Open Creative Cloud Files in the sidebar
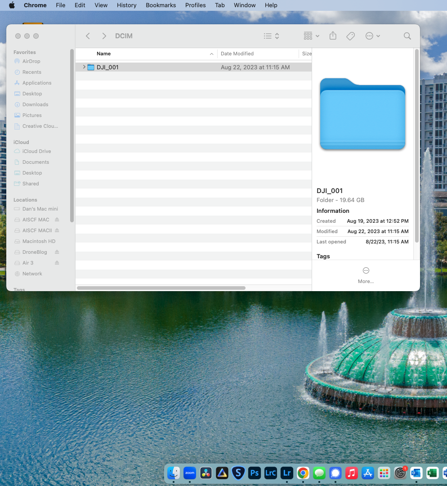The image size is (447, 486). [40, 126]
